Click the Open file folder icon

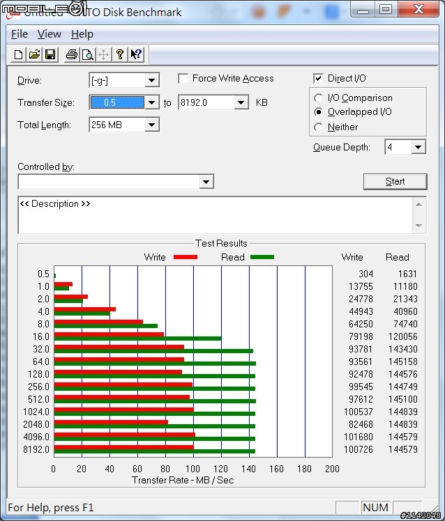34,54
